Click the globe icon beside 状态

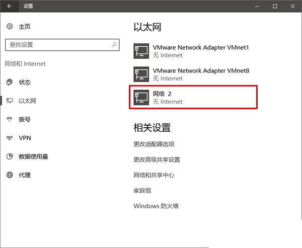pos(10,82)
